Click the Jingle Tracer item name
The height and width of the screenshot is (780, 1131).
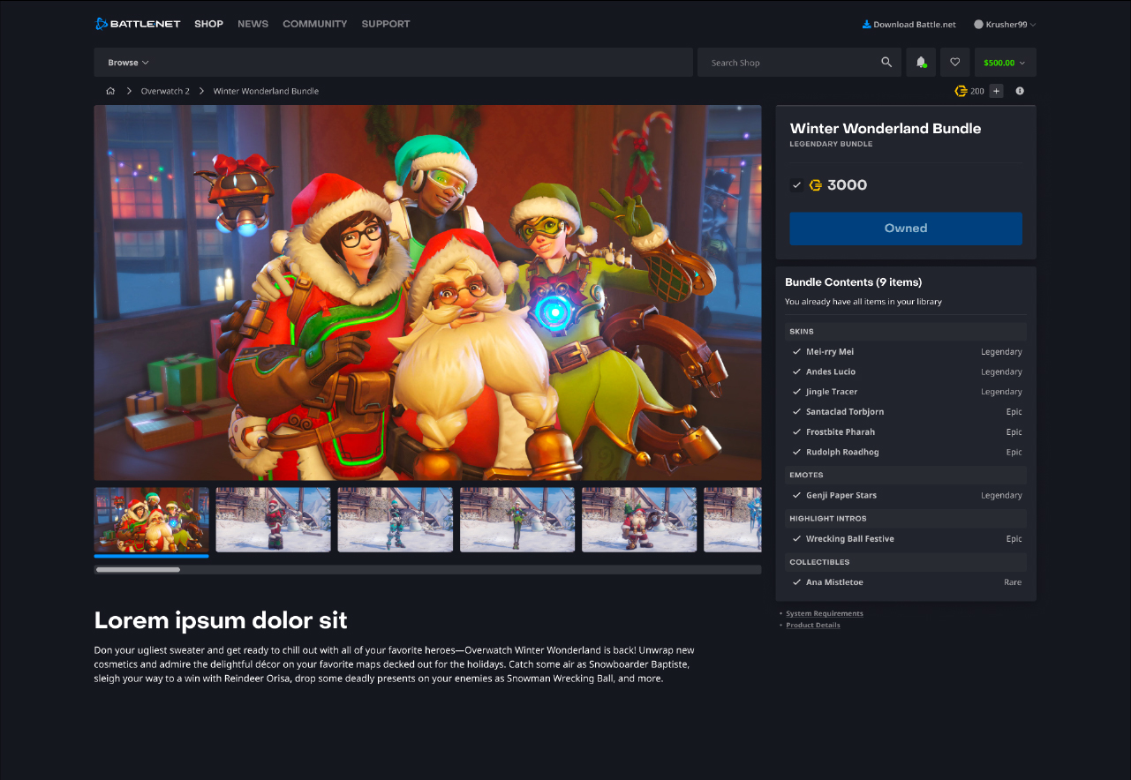832,392
